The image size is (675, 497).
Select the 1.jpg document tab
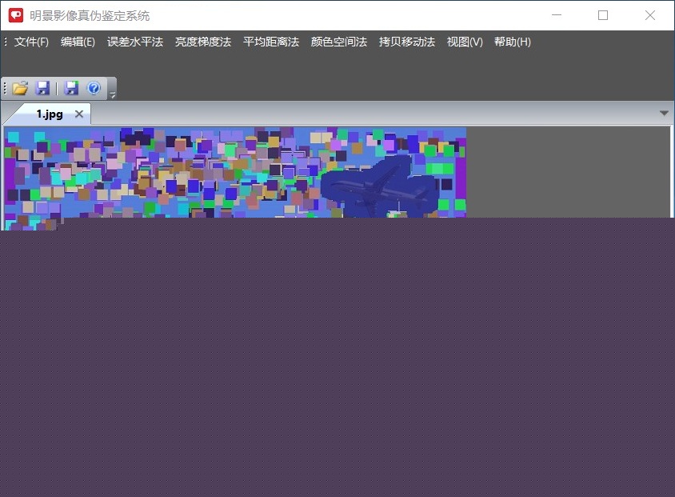[x=50, y=114]
